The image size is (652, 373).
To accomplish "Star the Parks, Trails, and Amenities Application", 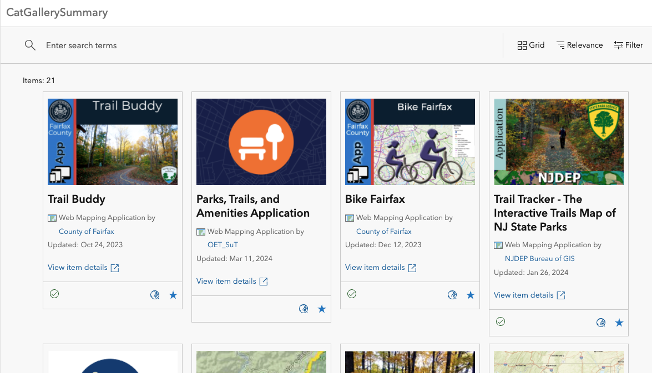I will [x=322, y=309].
